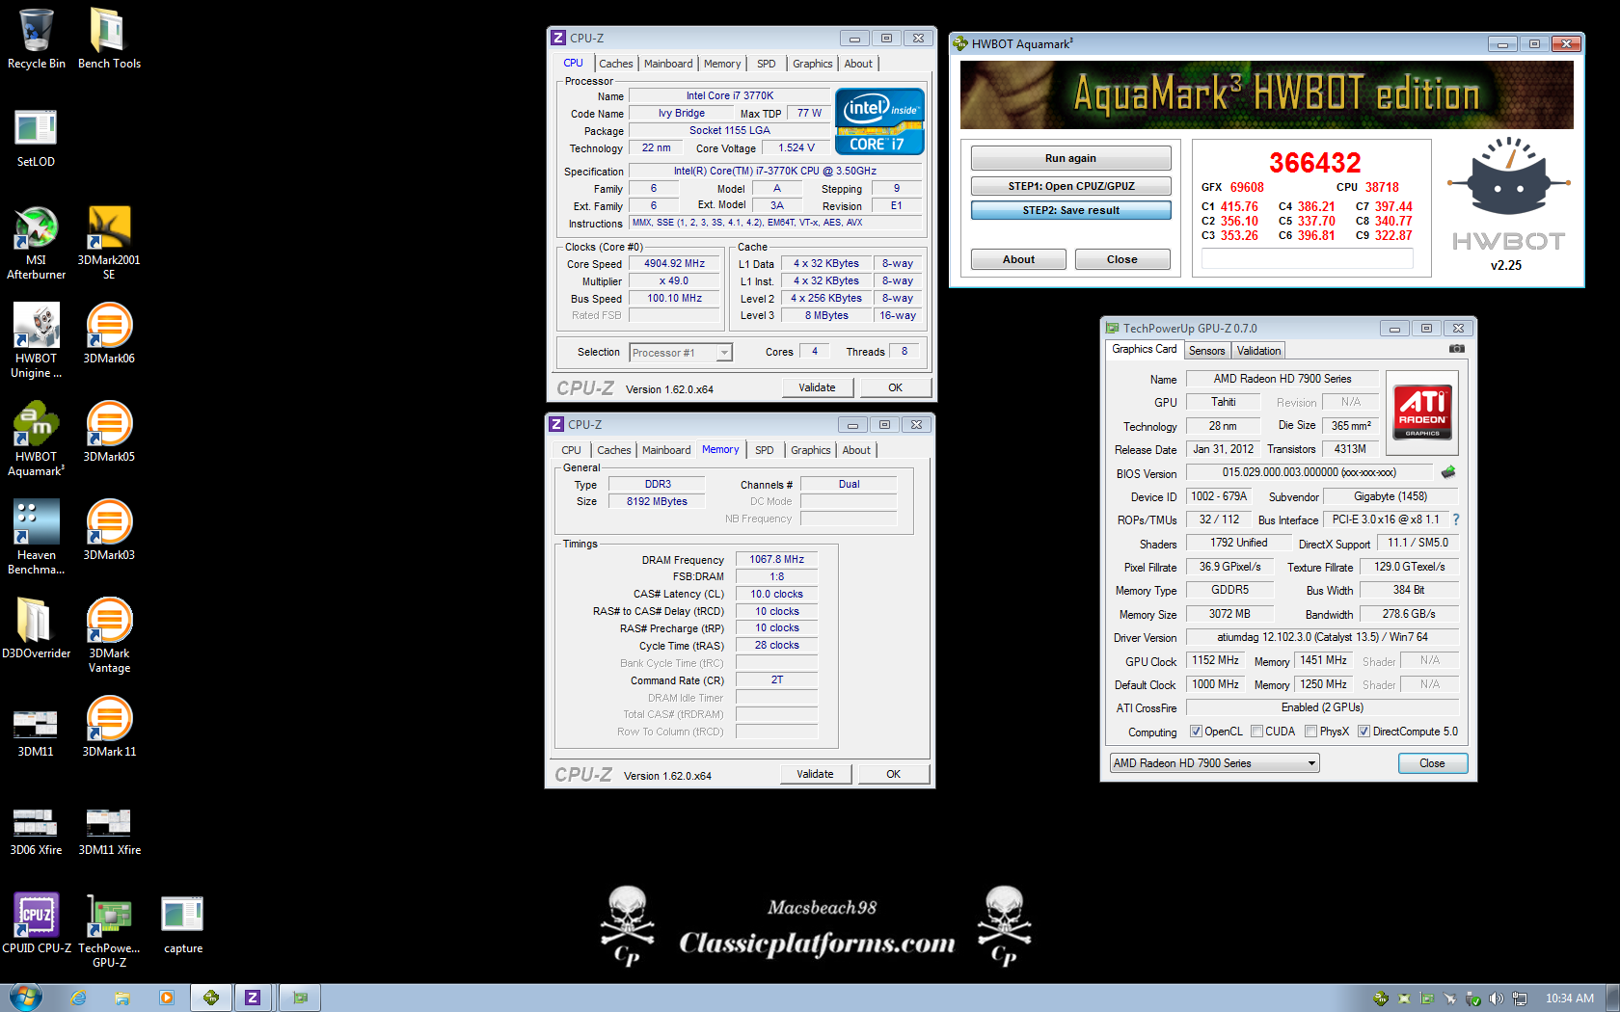Image resolution: width=1620 pixels, height=1012 pixels.
Task: Open the 3D06 Xfire file icon
Action: tap(37, 832)
